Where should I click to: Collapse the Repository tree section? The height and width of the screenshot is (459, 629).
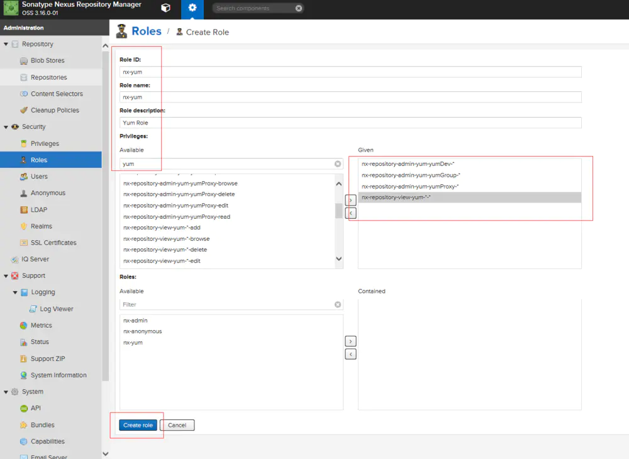6,44
